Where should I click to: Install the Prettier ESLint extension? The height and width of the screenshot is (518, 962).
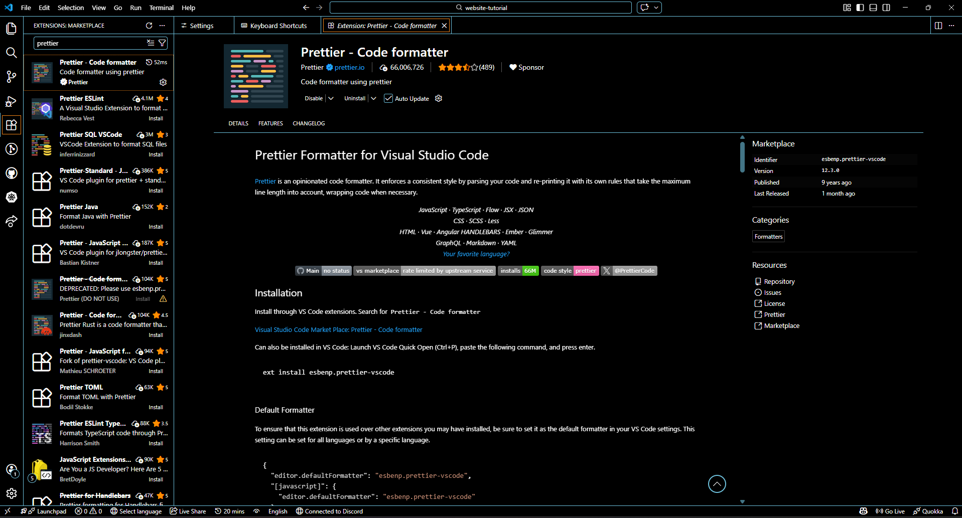[x=156, y=118]
